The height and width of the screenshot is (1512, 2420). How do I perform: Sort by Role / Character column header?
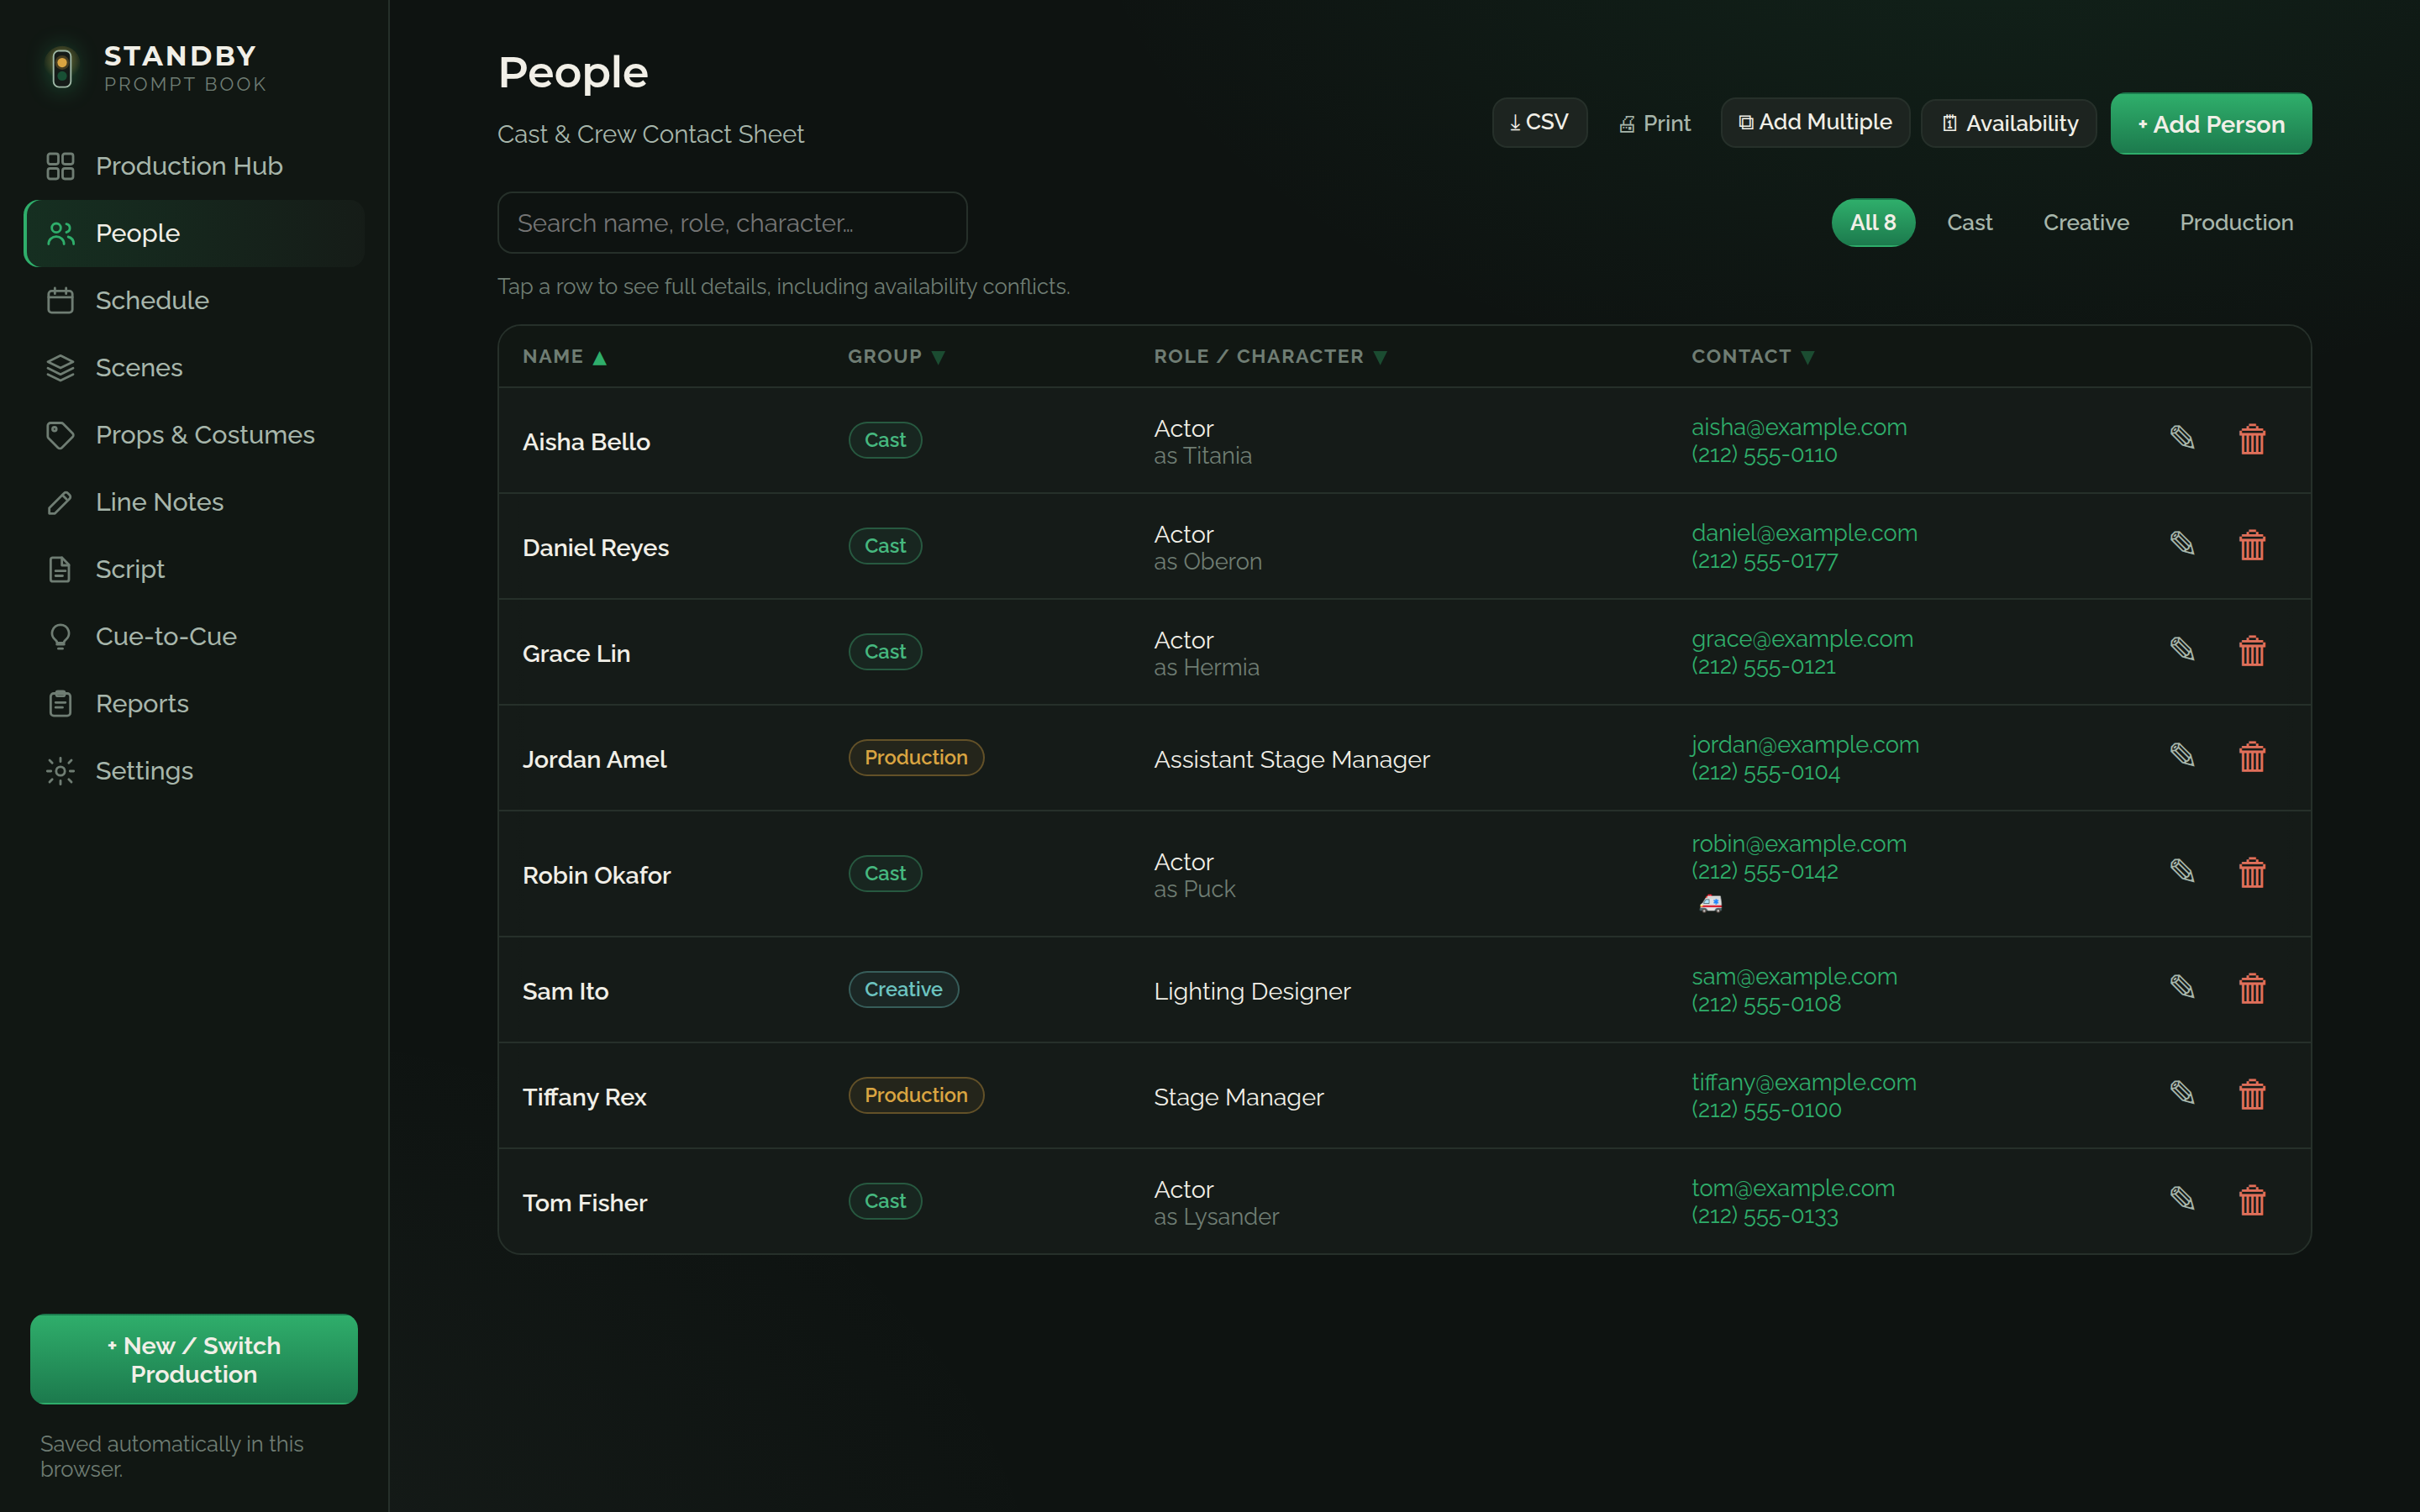click(1270, 357)
